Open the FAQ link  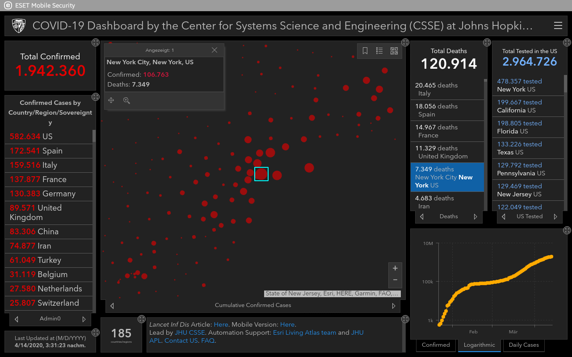pyautogui.click(x=208, y=340)
